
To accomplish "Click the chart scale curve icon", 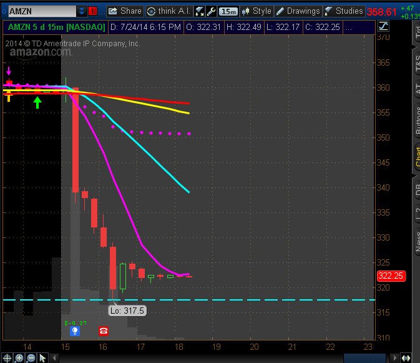I will 383,26.
